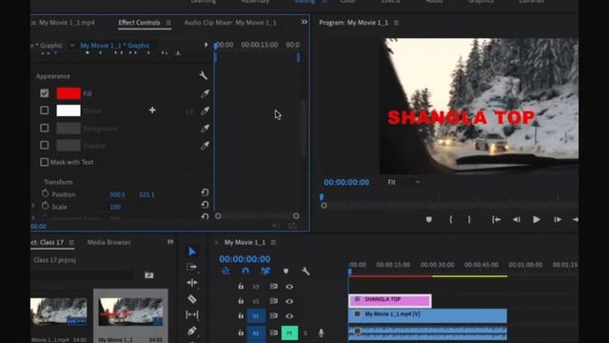
Task: Pick Fill color with eyedropper
Action: pyautogui.click(x=205, y=93)
